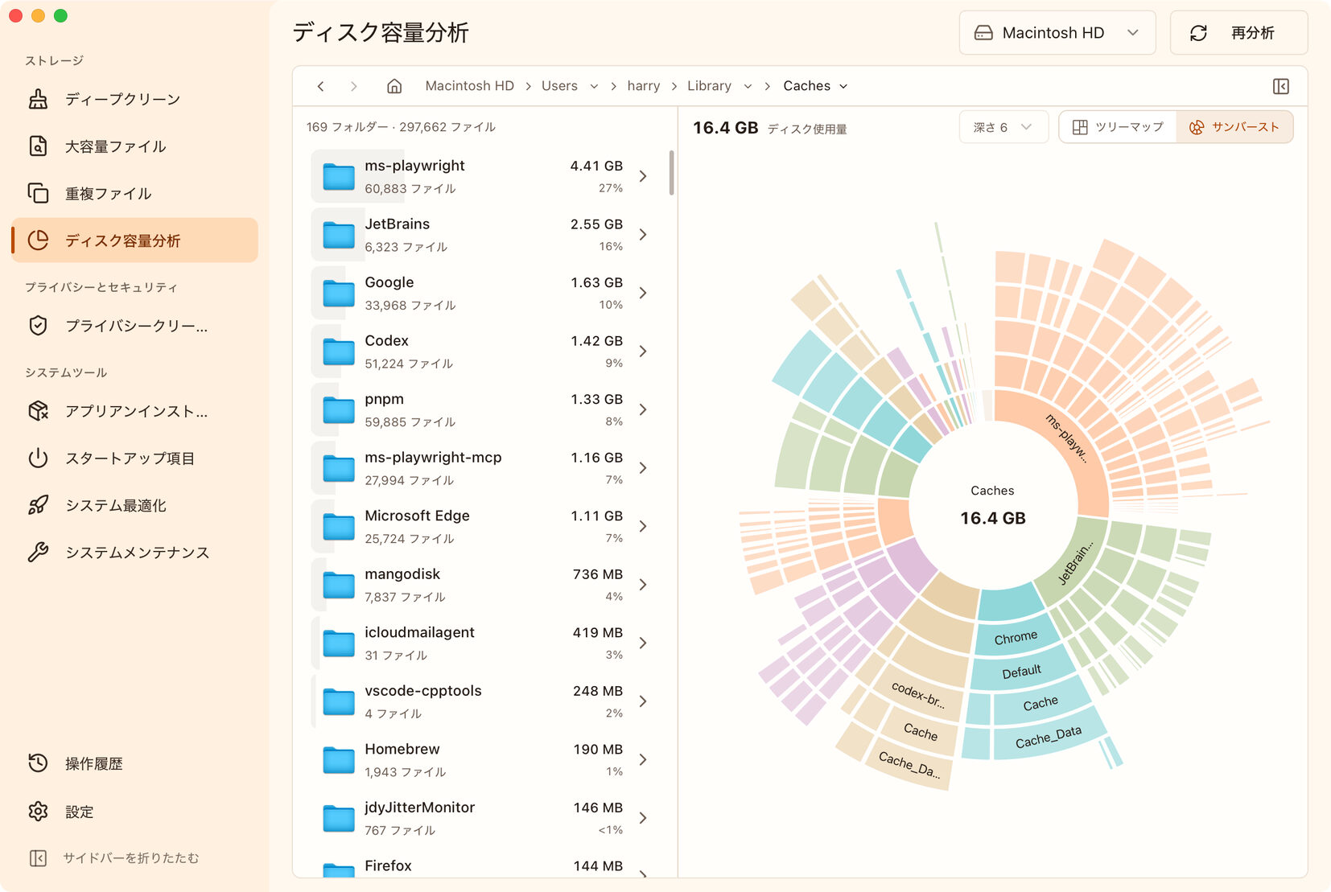Image resolution: width=1331 pixels, height=892 pixels.
Task: Open スタートアップ項目 in the sidebar
Action: pos(134,458)
